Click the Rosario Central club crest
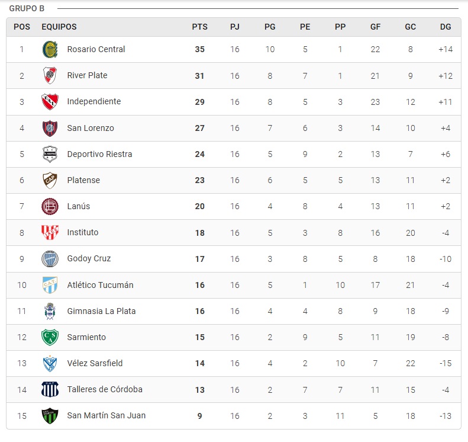Image resolution: width=468 pixels, height=442 pixels. pyautogui.click(x=50, y=49)
